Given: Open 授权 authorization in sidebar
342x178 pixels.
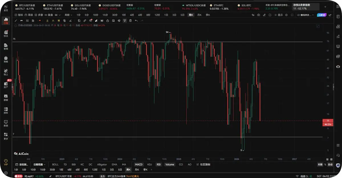Looking at the screenshot, I should [6, 111].
